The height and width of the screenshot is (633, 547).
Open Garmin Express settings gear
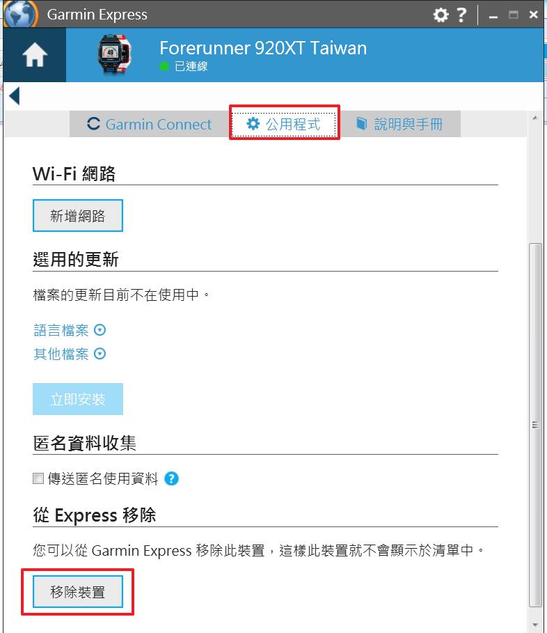441,15
